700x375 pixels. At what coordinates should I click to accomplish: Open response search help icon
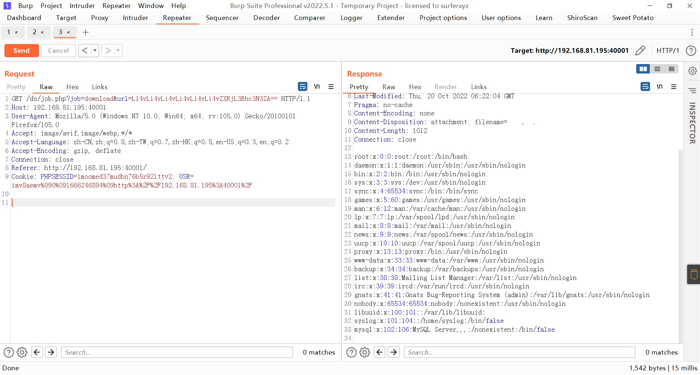(351, 352)
